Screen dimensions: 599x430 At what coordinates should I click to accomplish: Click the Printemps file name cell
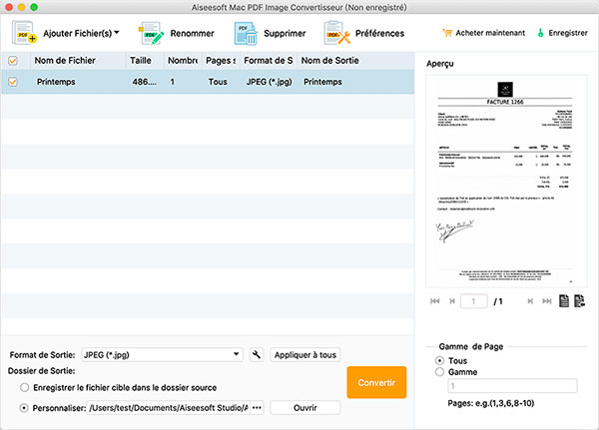tap(56, 82)
